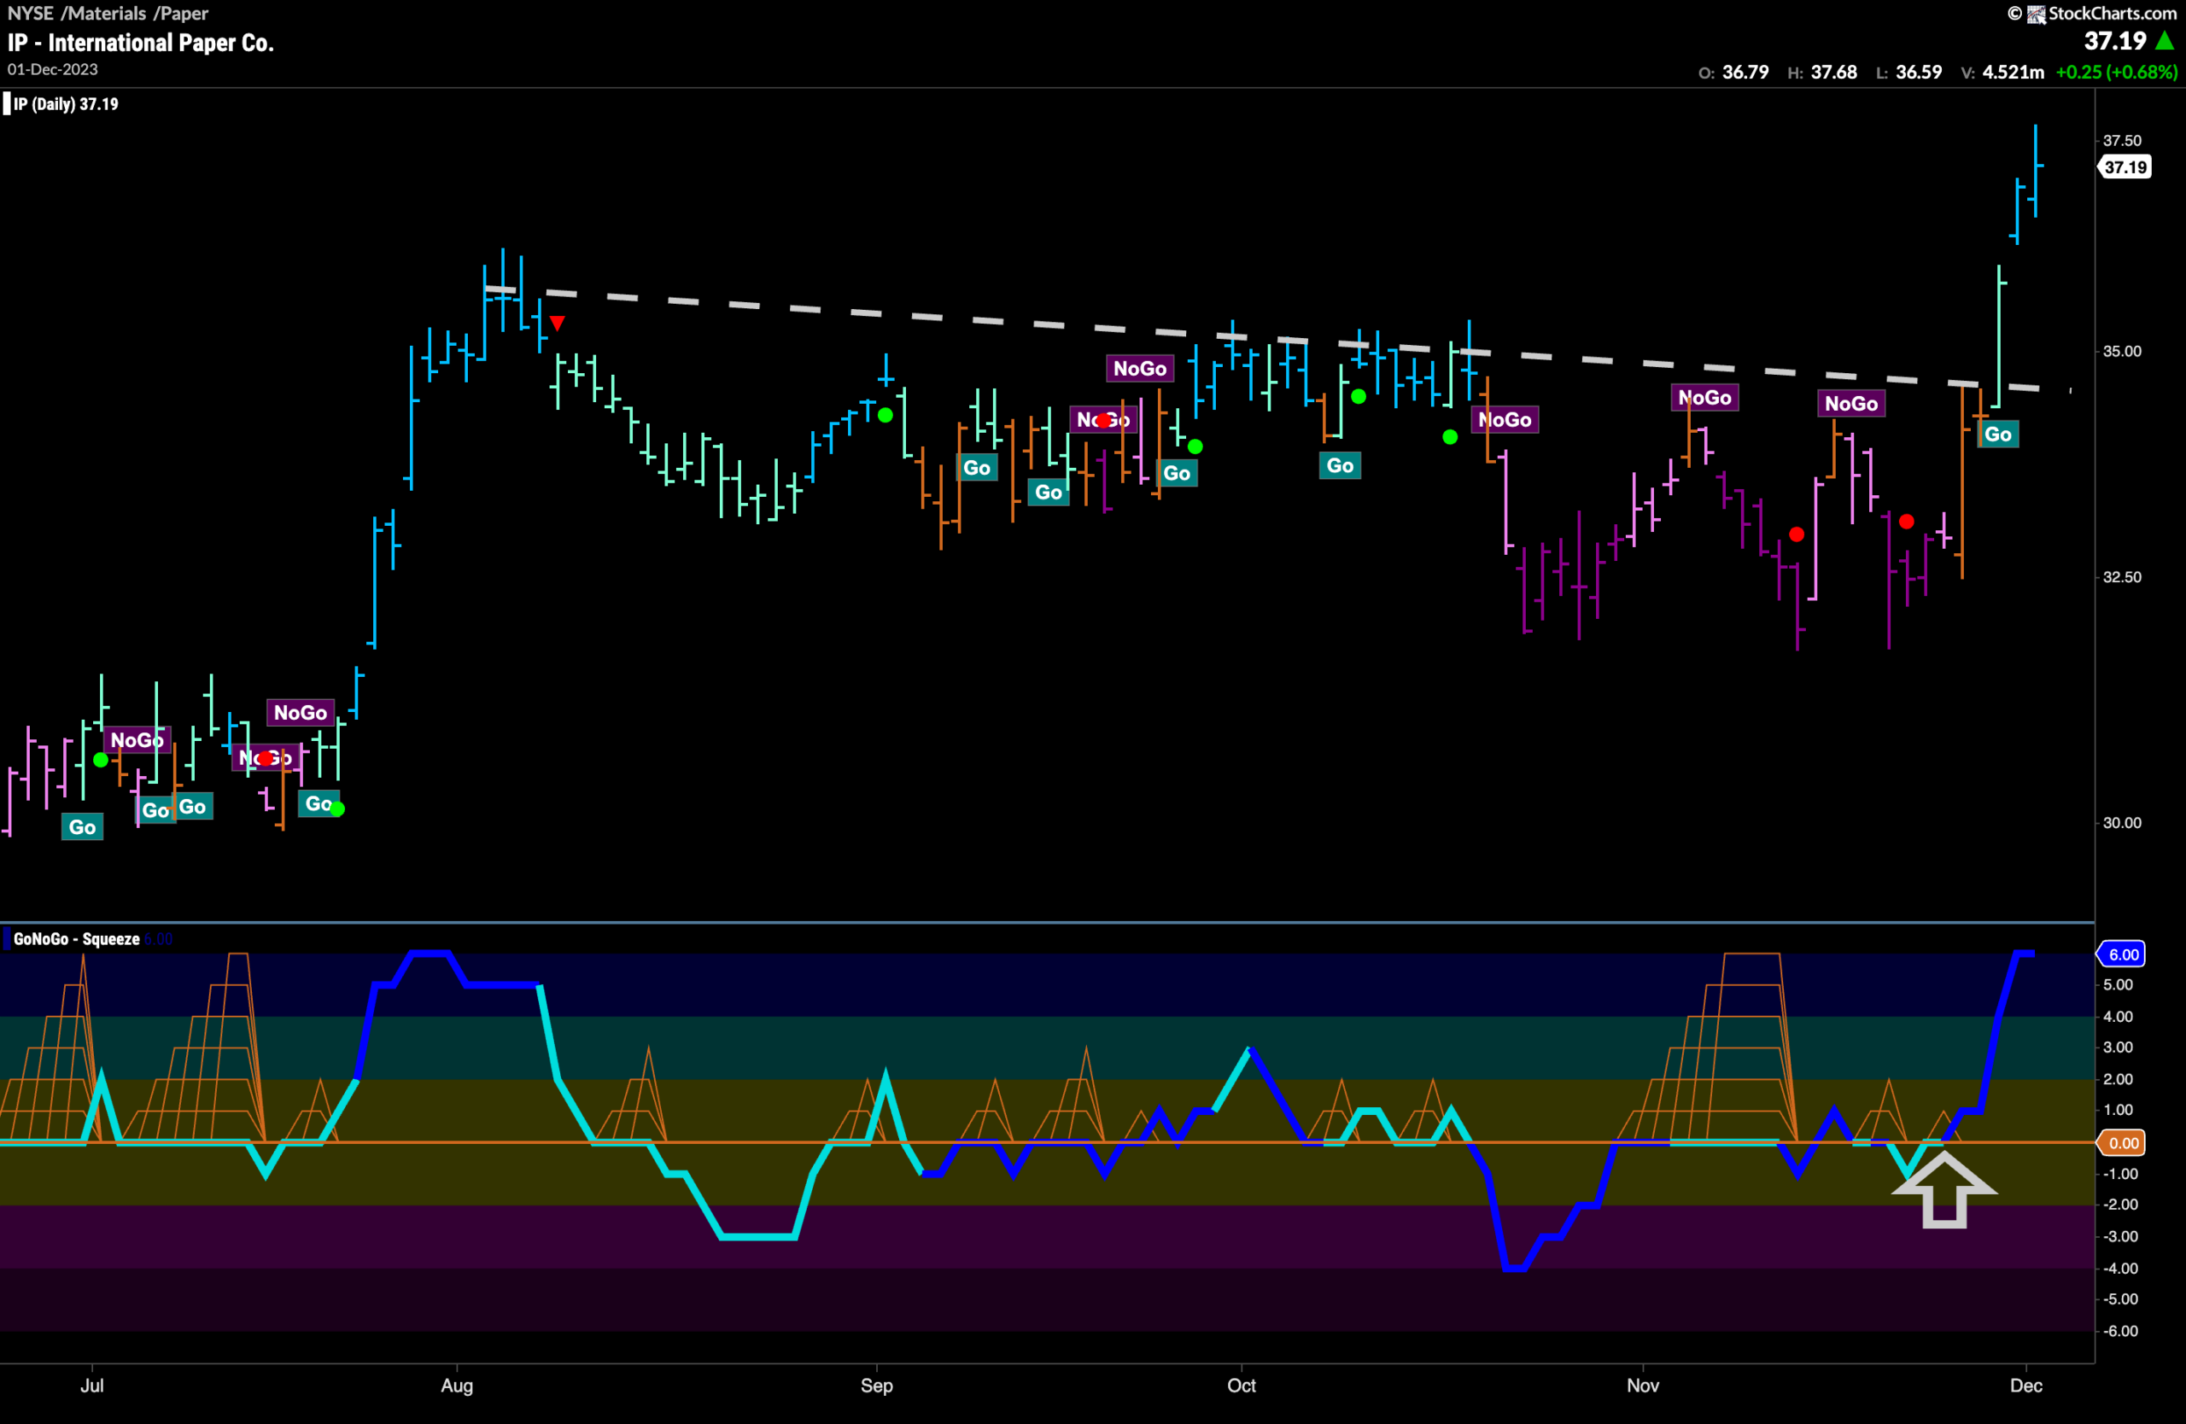The height and width of the screenshot is (1424, 2186).
Task: Click the Aug label on the time axis
Action: 457,1386
